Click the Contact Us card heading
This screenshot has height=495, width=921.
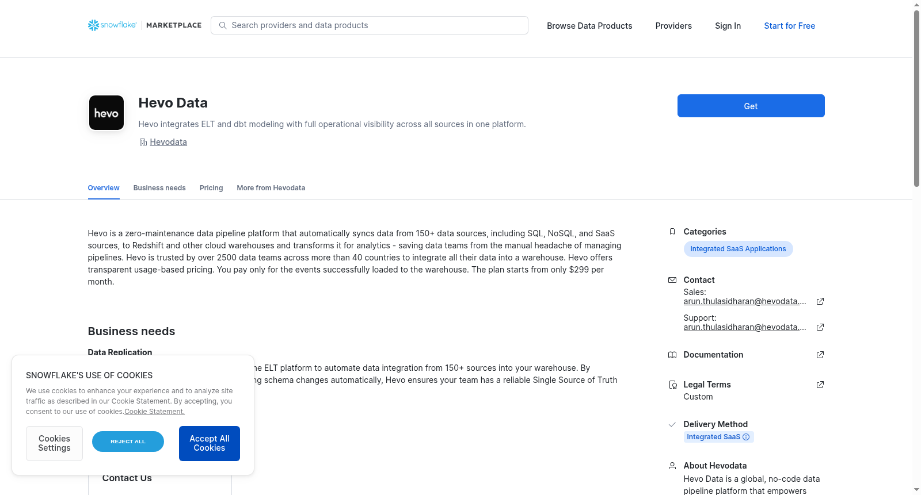click(127, 478)
